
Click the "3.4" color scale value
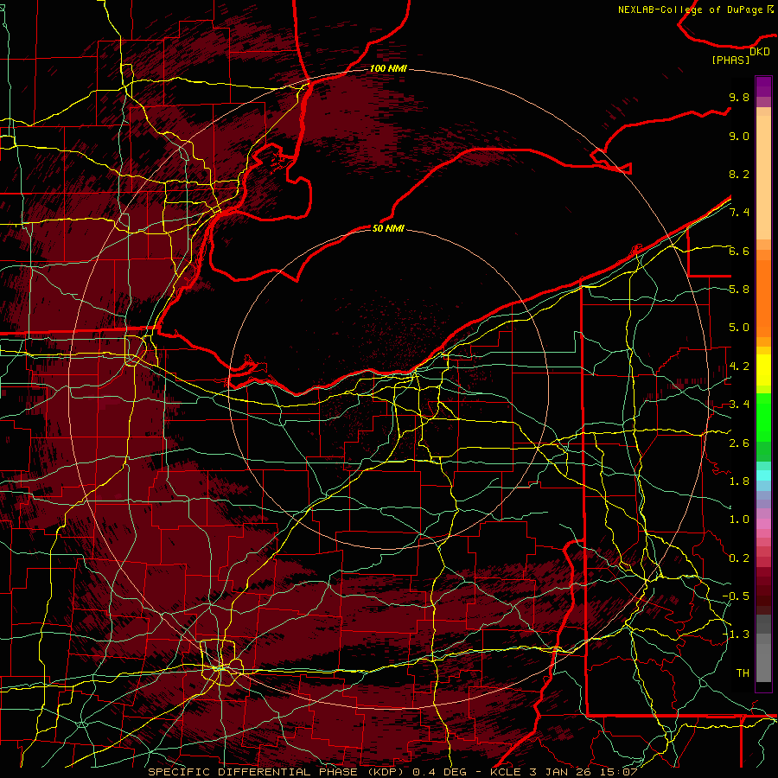pos(739,405)
